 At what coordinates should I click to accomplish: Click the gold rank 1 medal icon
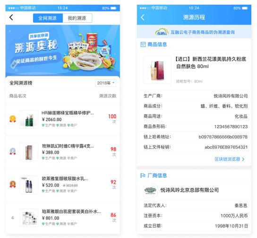pyautogui.click(x=13, y=119)
